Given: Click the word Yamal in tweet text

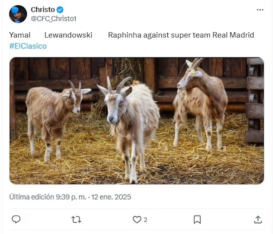Looking at the screenshot, I should (20, 35).
